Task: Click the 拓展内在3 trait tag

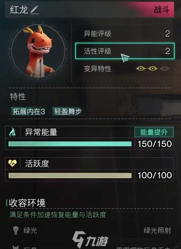Action: click(x=29, y=111)
